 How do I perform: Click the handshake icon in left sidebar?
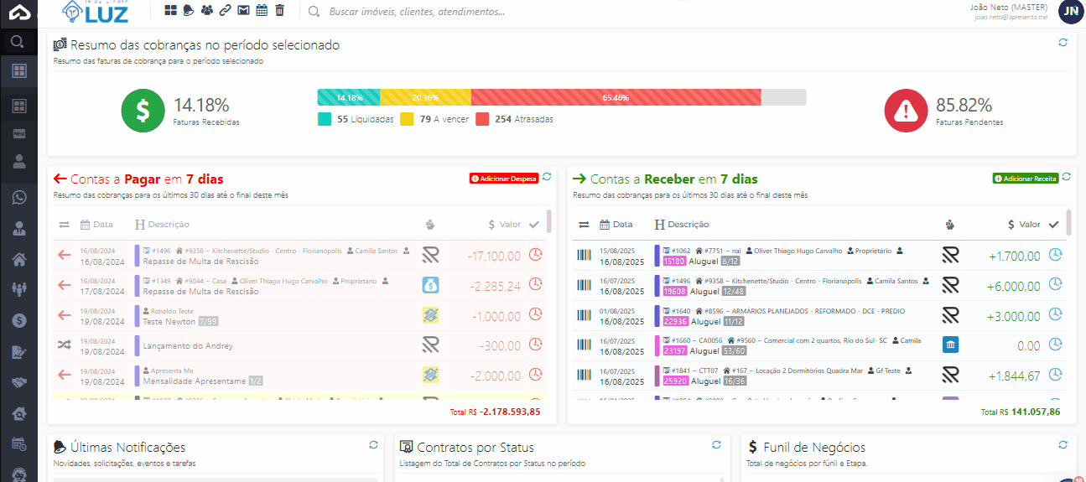click(18, 382)
